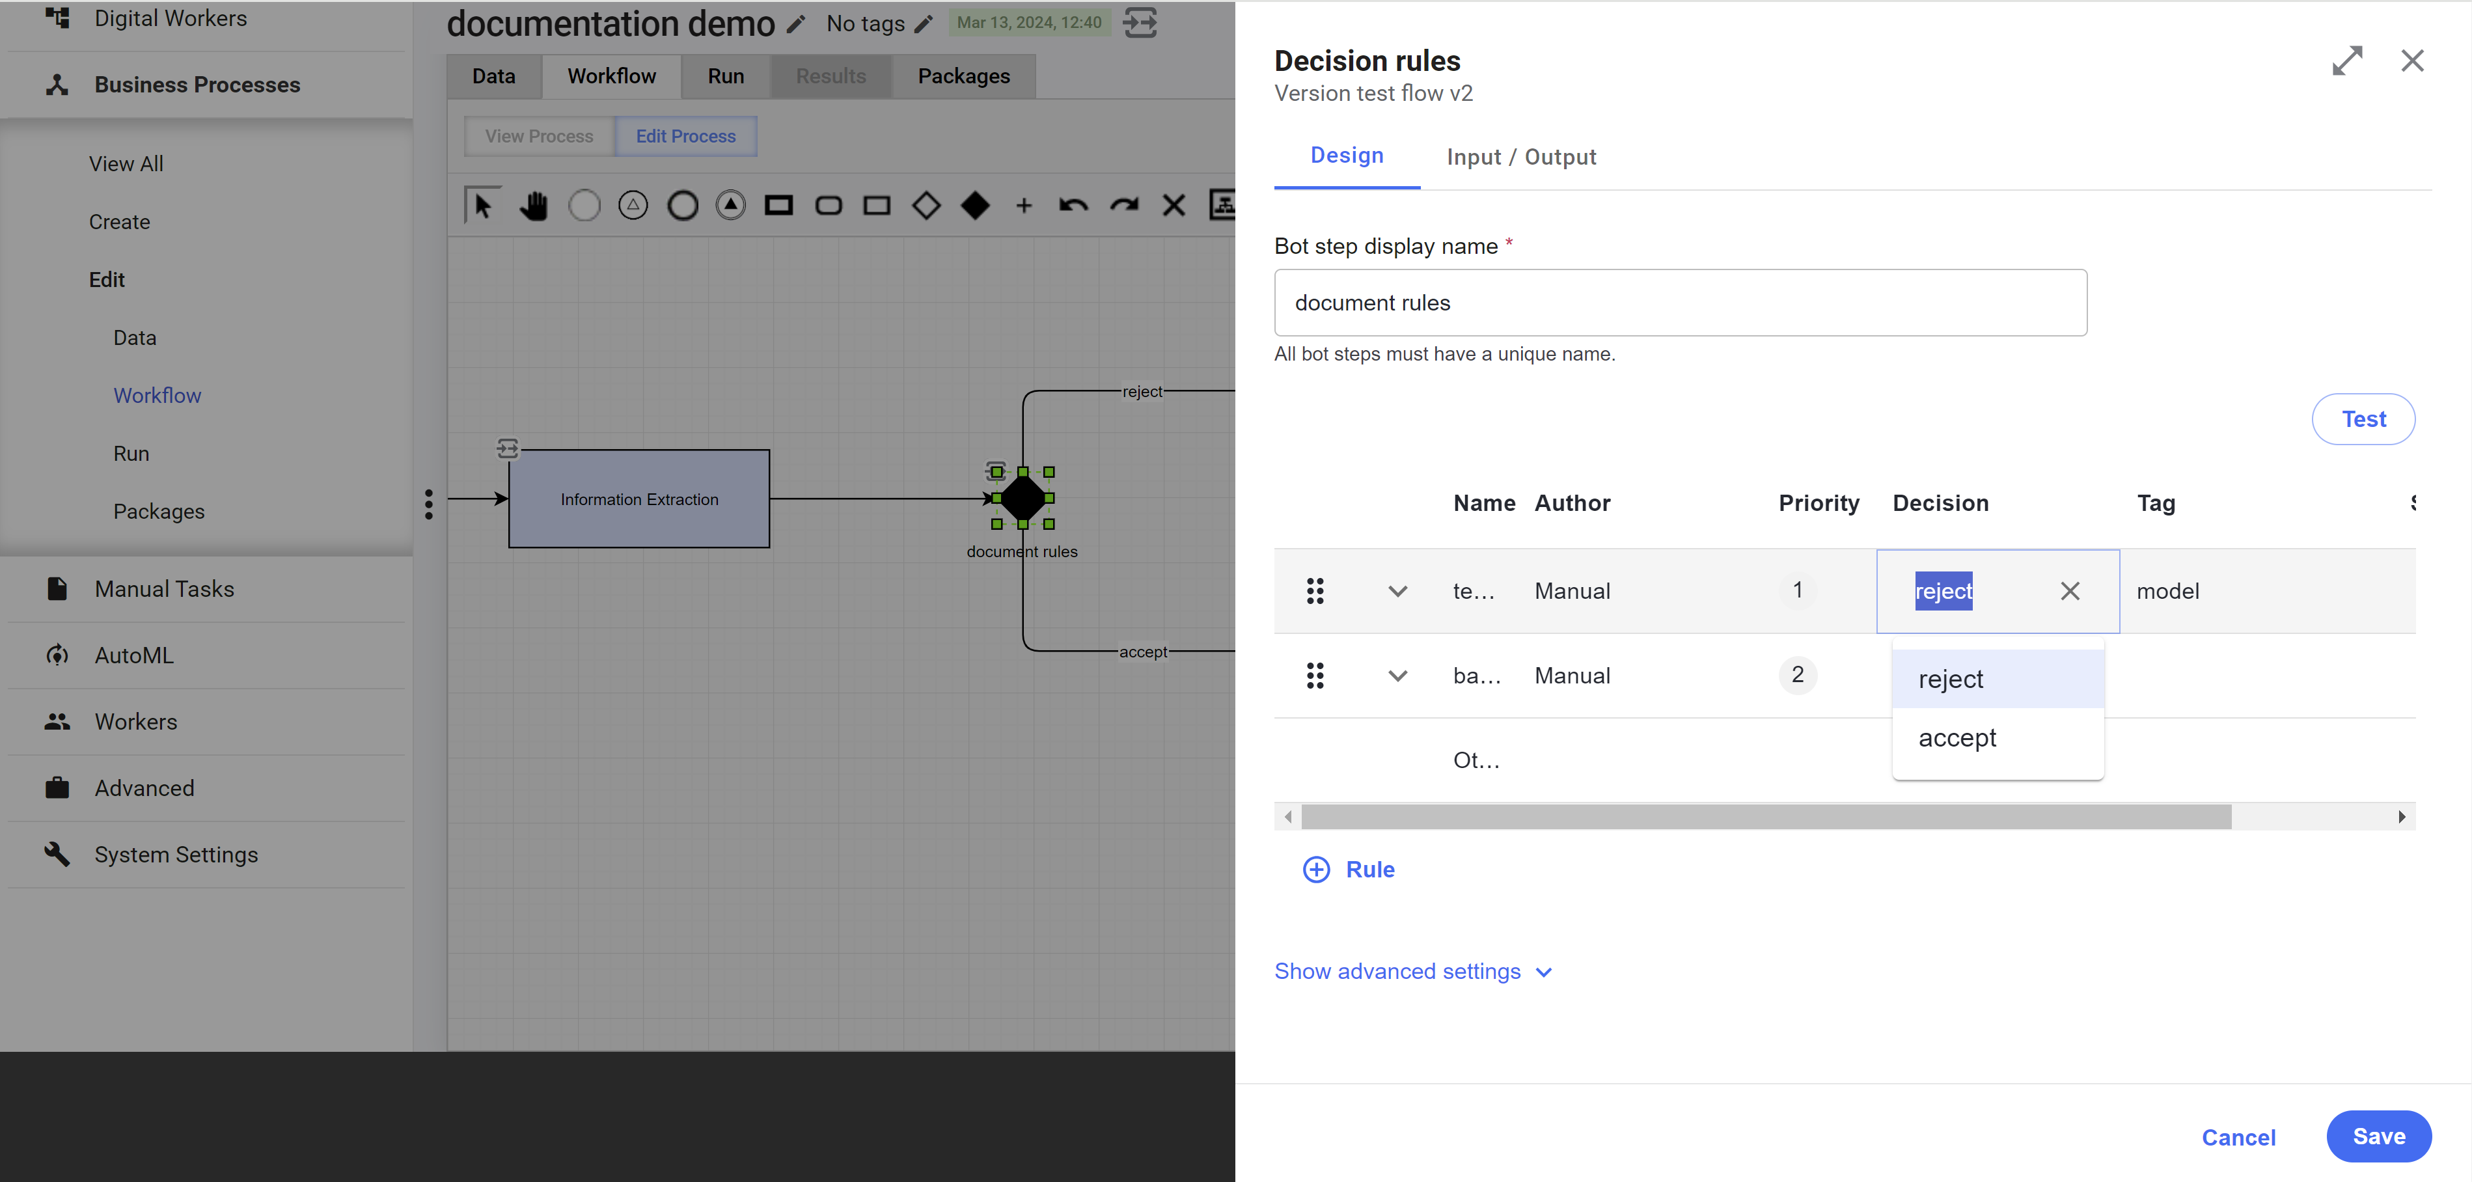Edit the documentation demo title pencil icon
This screenshot has width=2472, height=1182.
pyautogui.click(x=795, y=24)
